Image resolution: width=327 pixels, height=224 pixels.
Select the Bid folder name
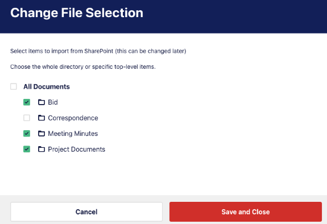point(53,102)
